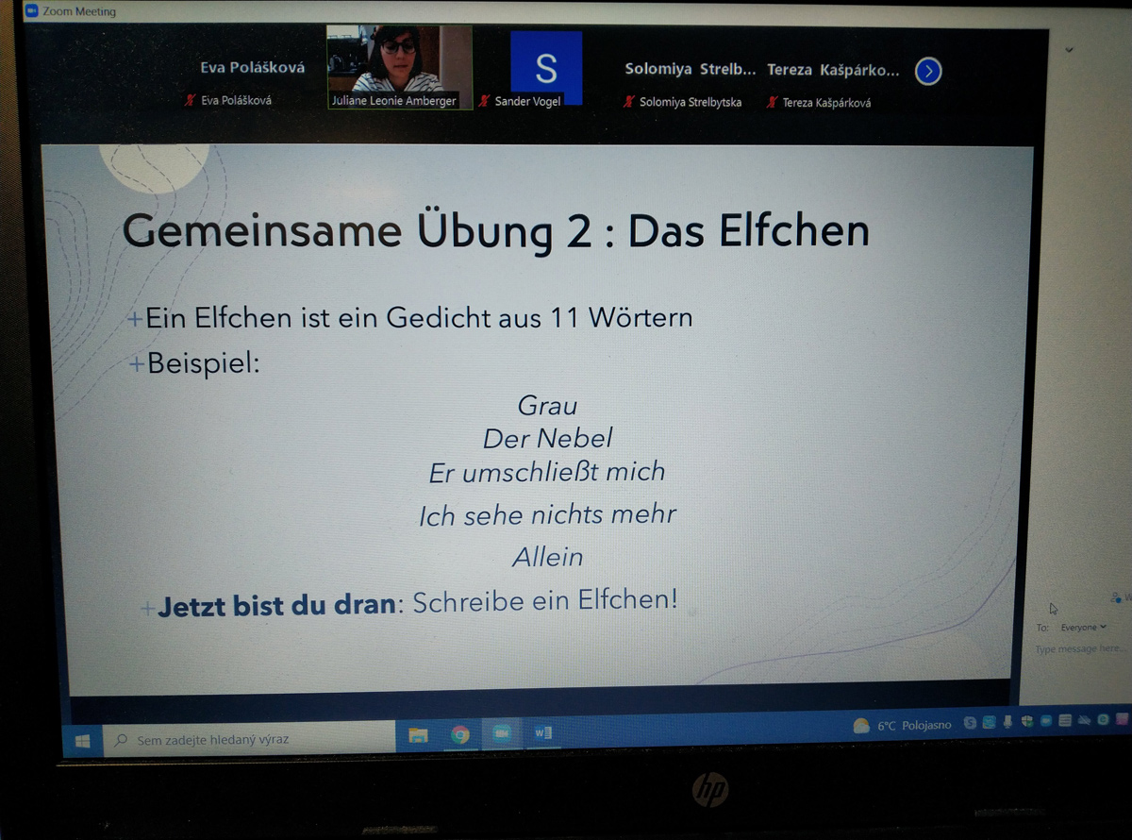The height and width of the screenshot is (840, 1132).
Task: Open File Explorer from the taskbar
Action: coord(418,735)
